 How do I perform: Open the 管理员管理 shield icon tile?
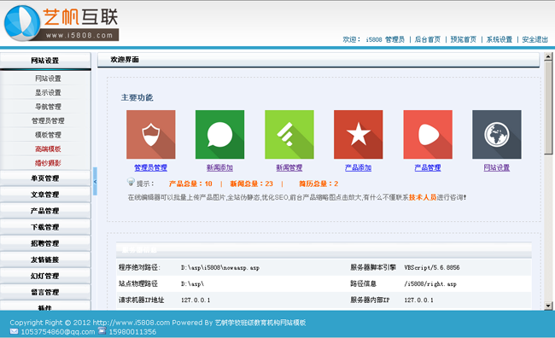click(151, 135)
